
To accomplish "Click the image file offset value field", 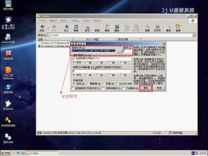I will 102,71.
